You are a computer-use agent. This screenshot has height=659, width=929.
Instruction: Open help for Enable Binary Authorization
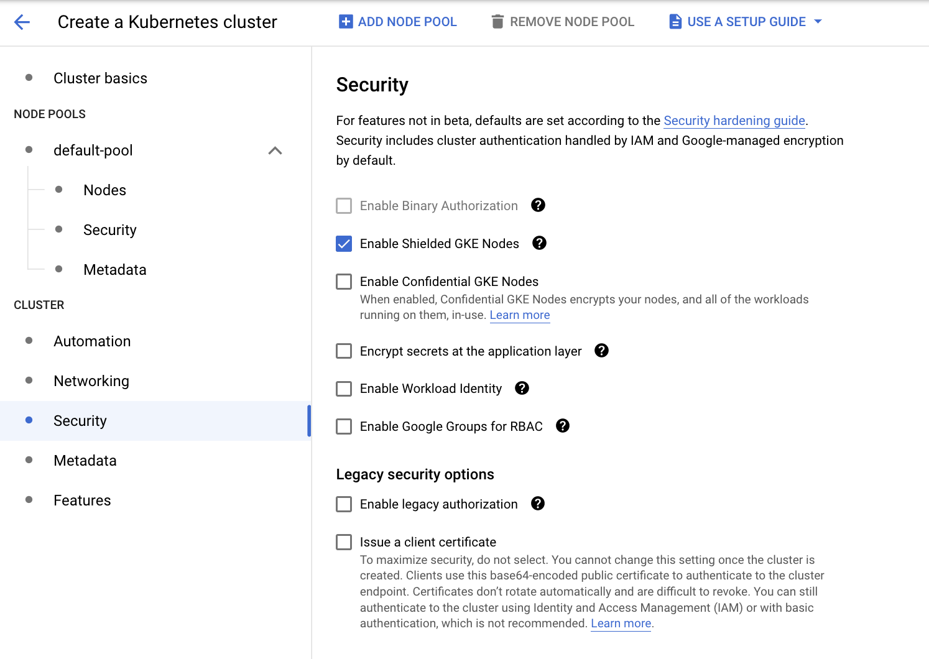(538, 205)
